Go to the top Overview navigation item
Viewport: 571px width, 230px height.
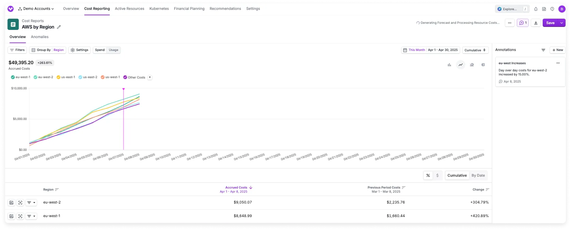(x=71, y=9)
